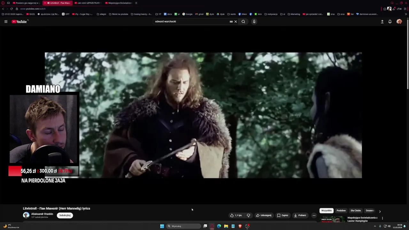Click the Opera menu logo

(x=3, y=3)
